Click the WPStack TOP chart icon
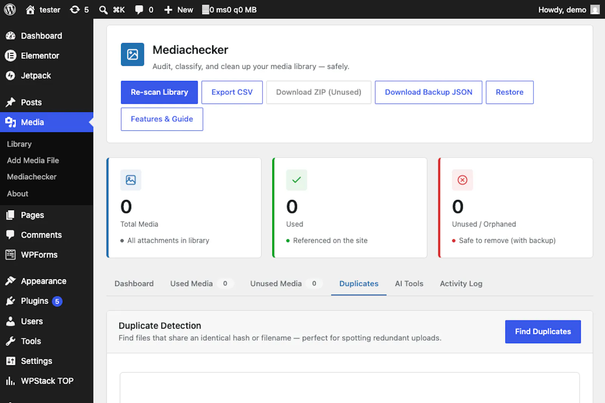 11,381
